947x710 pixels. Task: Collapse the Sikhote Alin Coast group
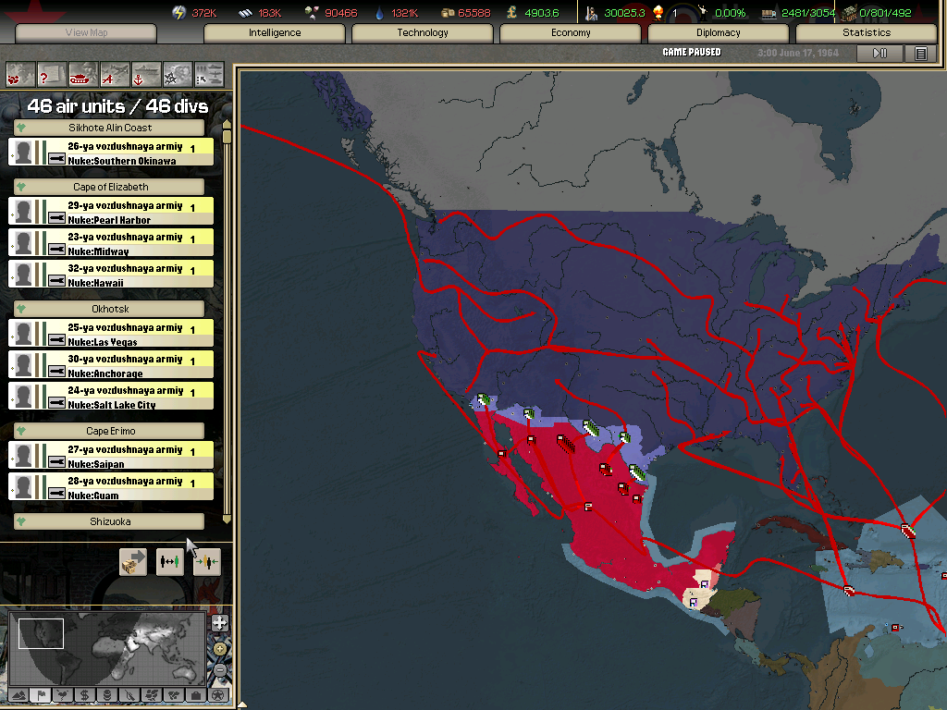click(x=20, y=128)
